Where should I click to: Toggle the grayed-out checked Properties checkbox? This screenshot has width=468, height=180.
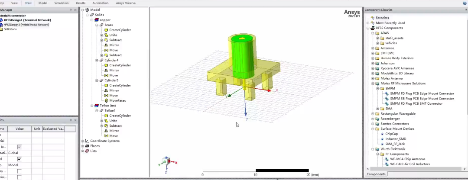coord(19,147)
